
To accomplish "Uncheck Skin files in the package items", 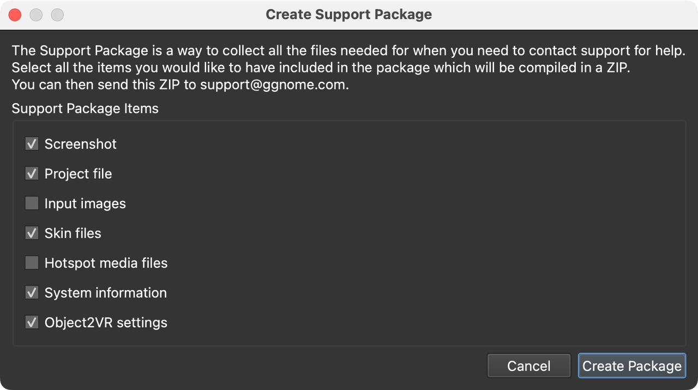I will (x=32, y=233).
